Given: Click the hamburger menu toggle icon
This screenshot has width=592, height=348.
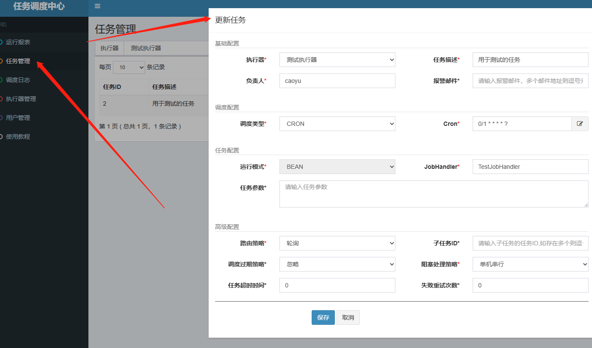Looking at the screenshot, I should pos(97,6).
